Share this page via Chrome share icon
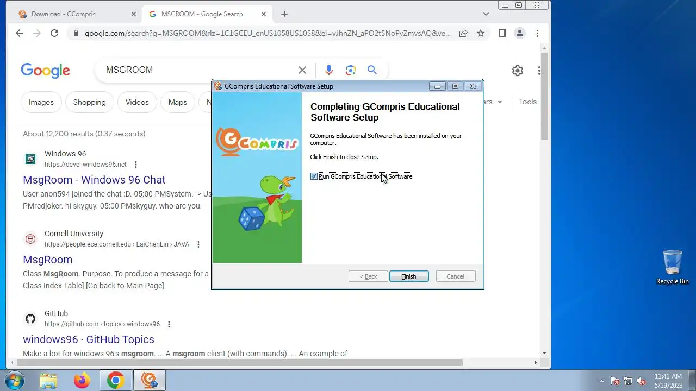 463,33
